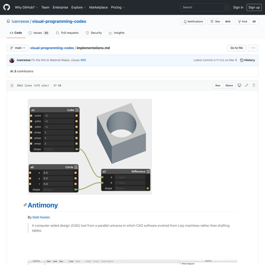
Task: View the Raw file contents
Action: click(x=218, y=86)
